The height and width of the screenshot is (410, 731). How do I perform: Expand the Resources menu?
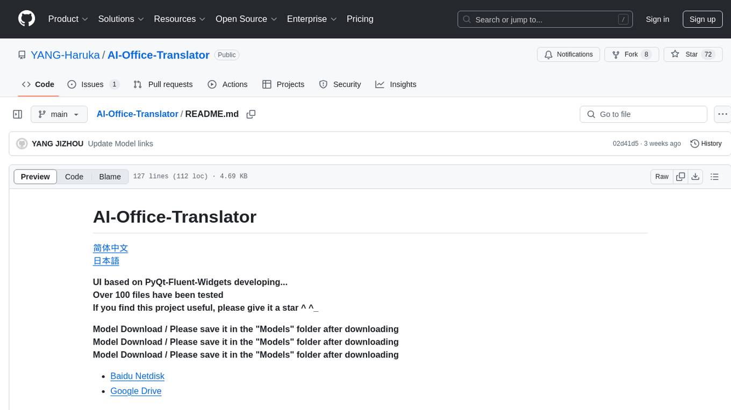[180, 19]
